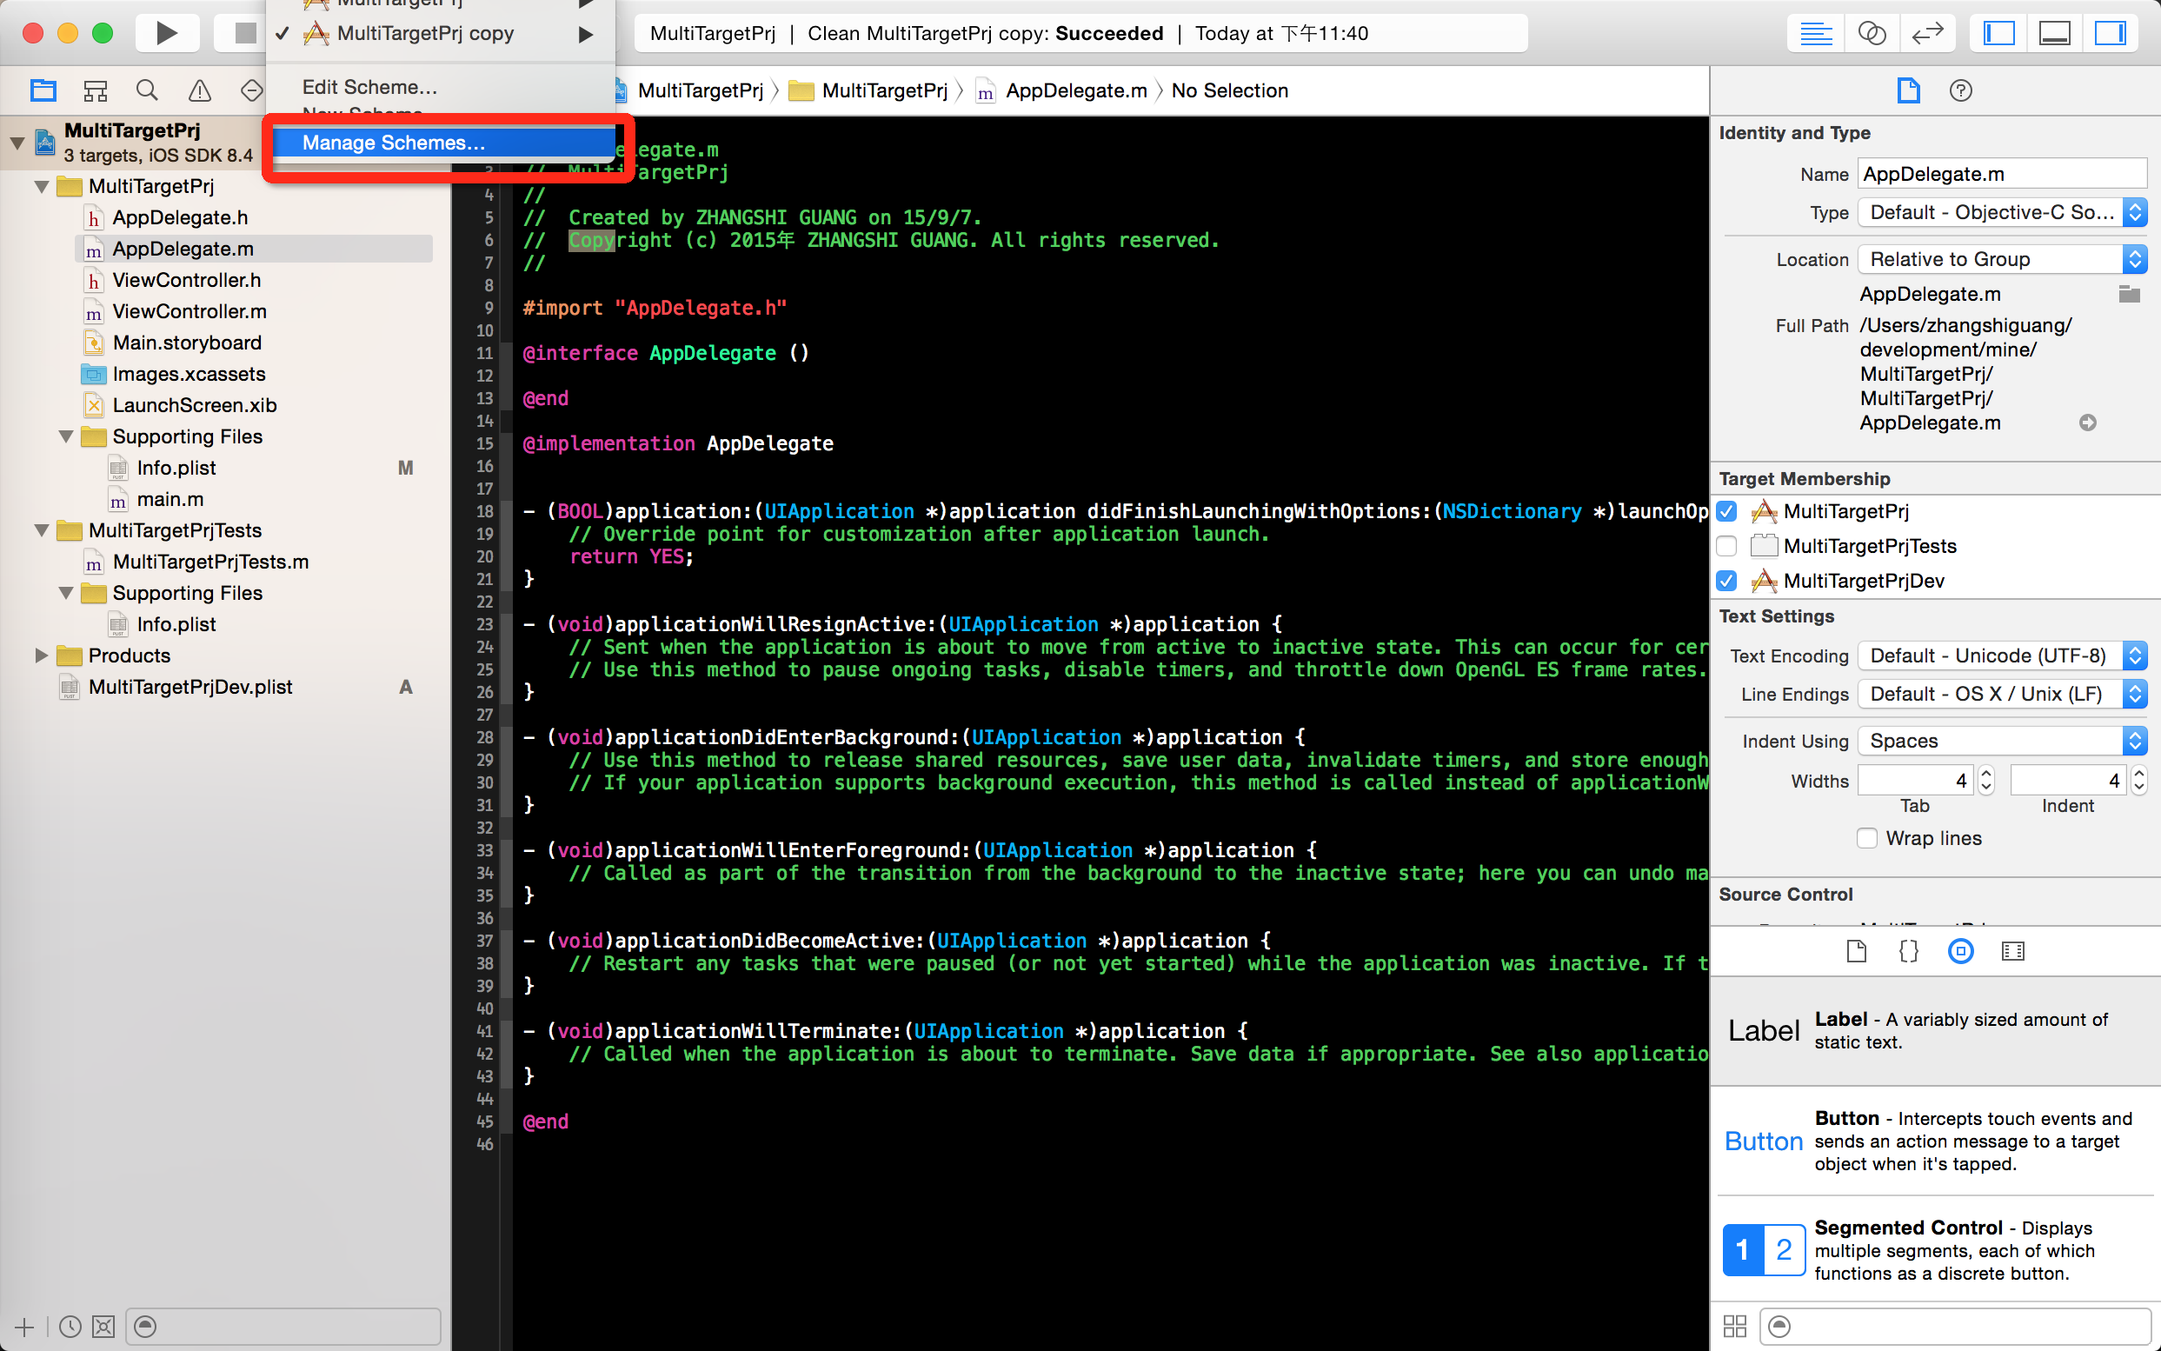Screen dimensions: 2161x1351
Task: Select Label in the object library
Action: tap(1935, 1030)
